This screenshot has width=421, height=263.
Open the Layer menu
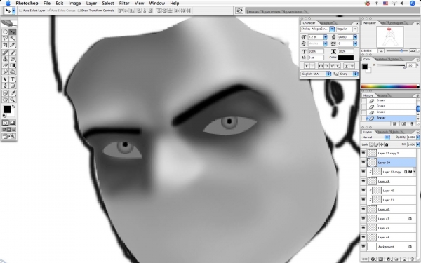(91, 4)
